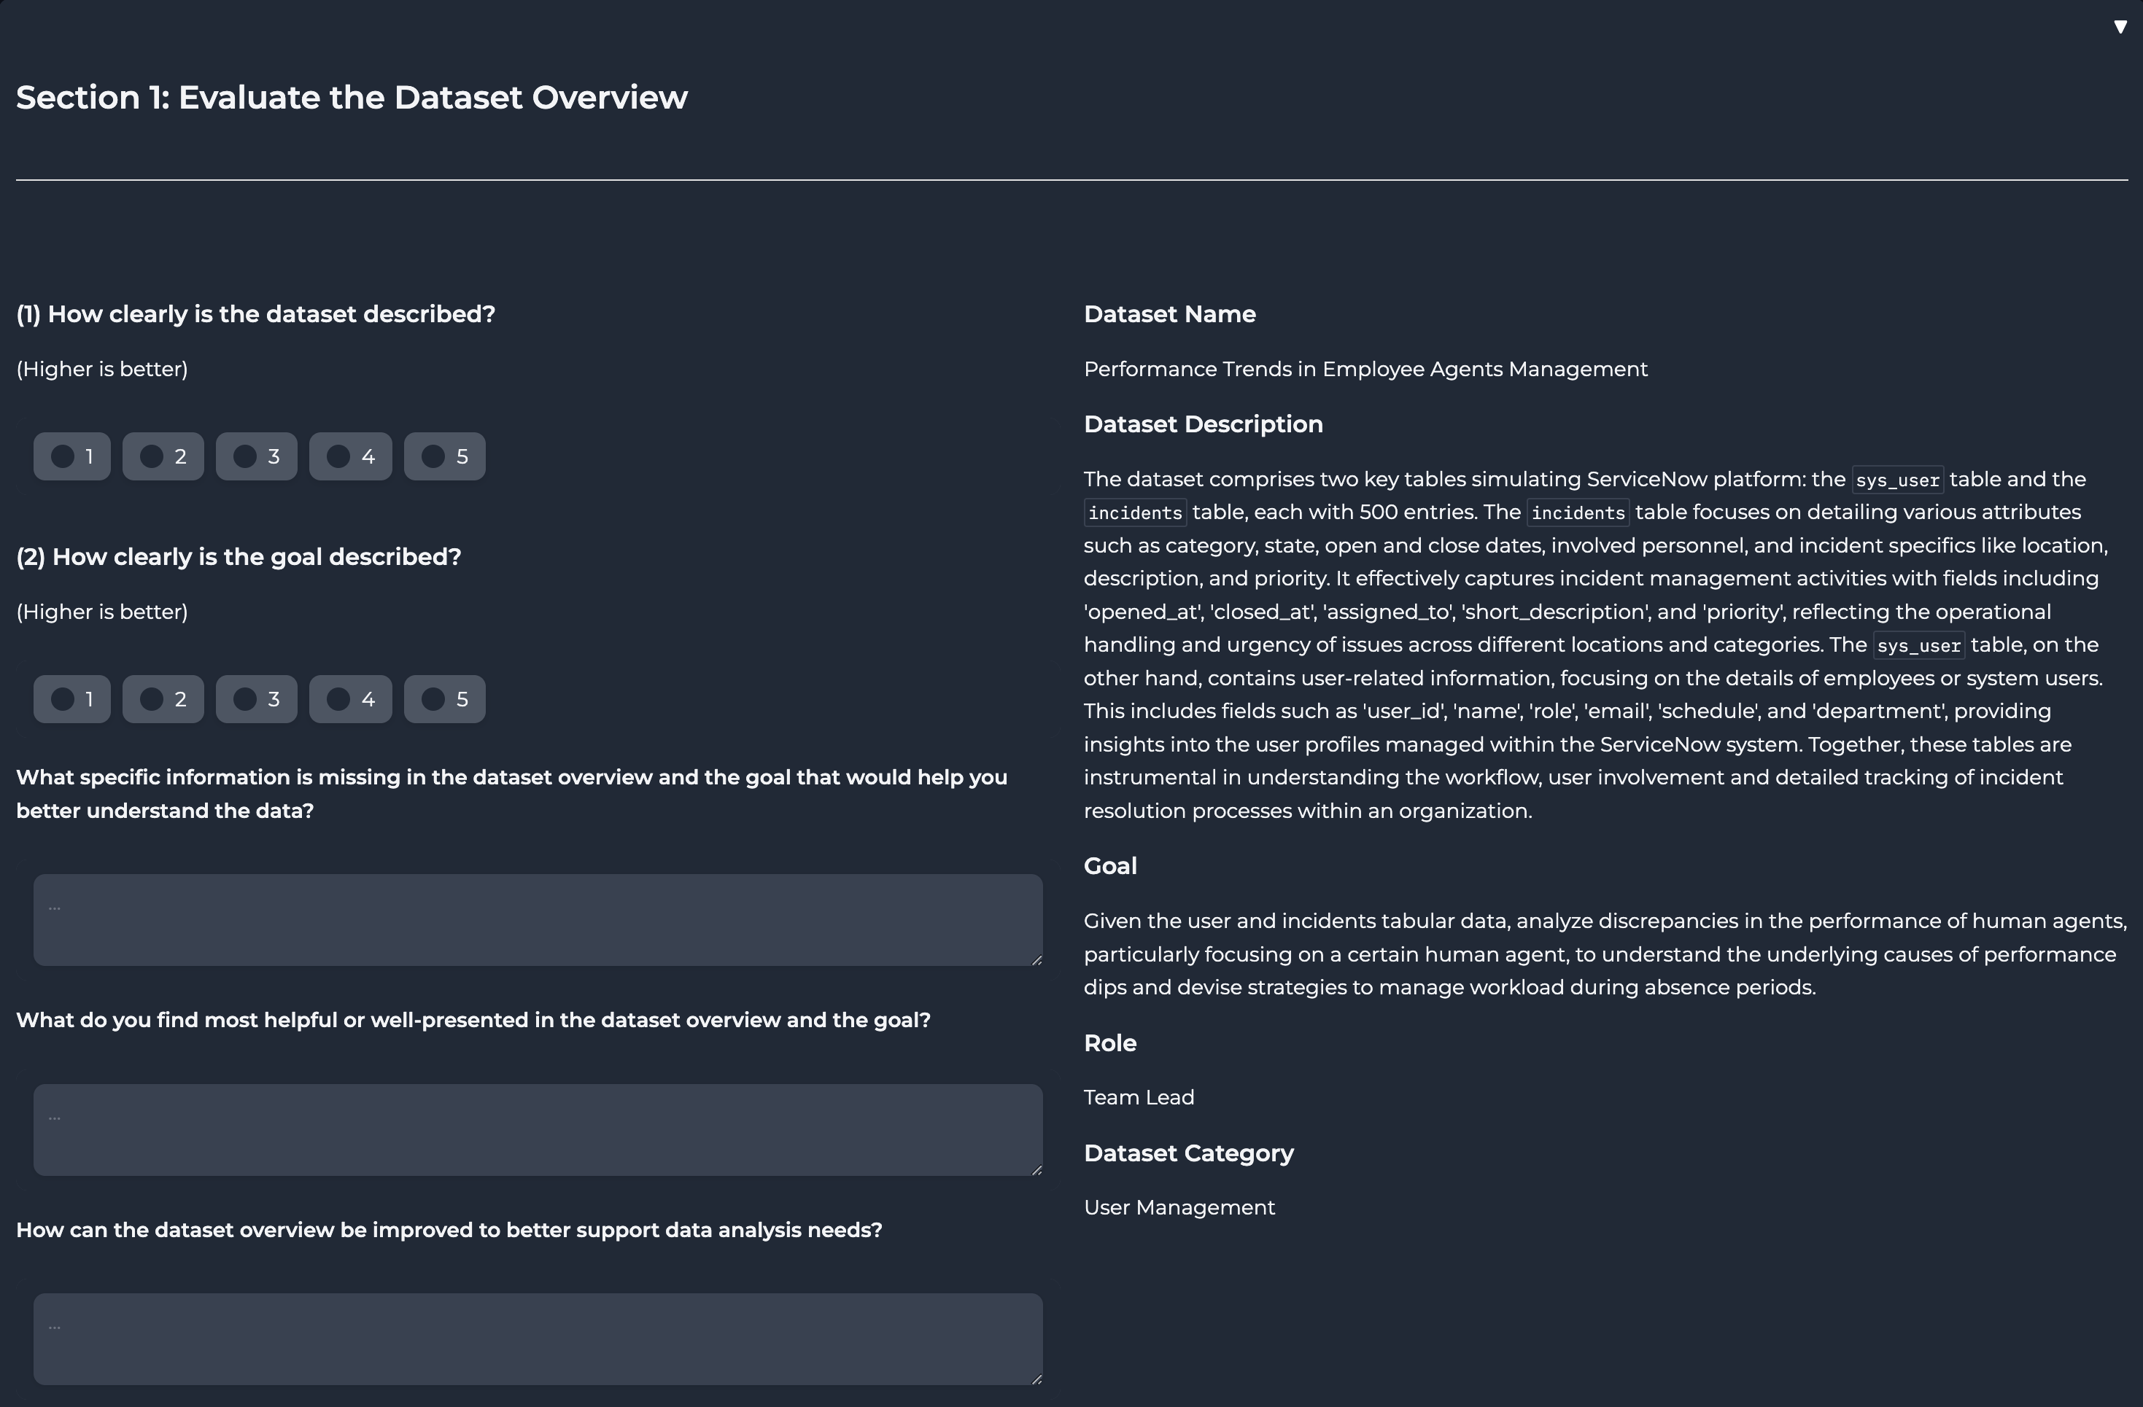Viewport: 2143px width, 1407px height.
Task: Click the dataset overview improvement answer box
Action: click(538, 1339)
